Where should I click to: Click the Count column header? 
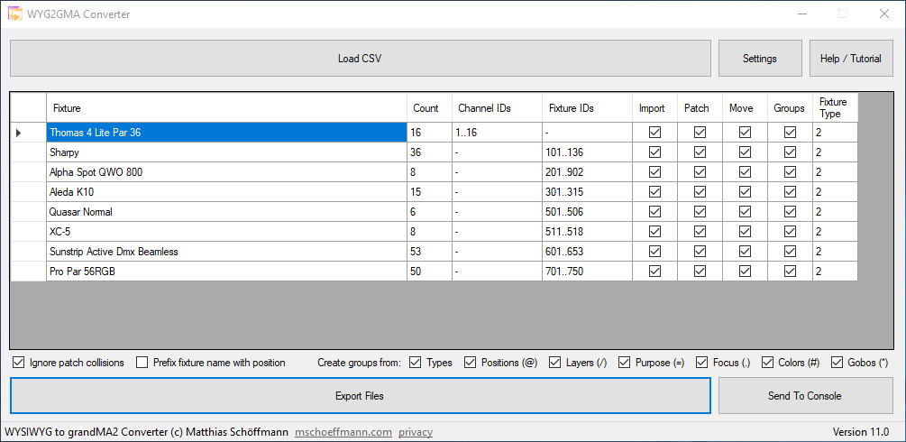[428, 108]
